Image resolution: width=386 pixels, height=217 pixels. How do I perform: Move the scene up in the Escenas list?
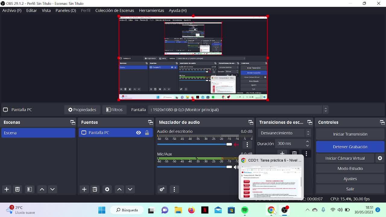(42, 189)
